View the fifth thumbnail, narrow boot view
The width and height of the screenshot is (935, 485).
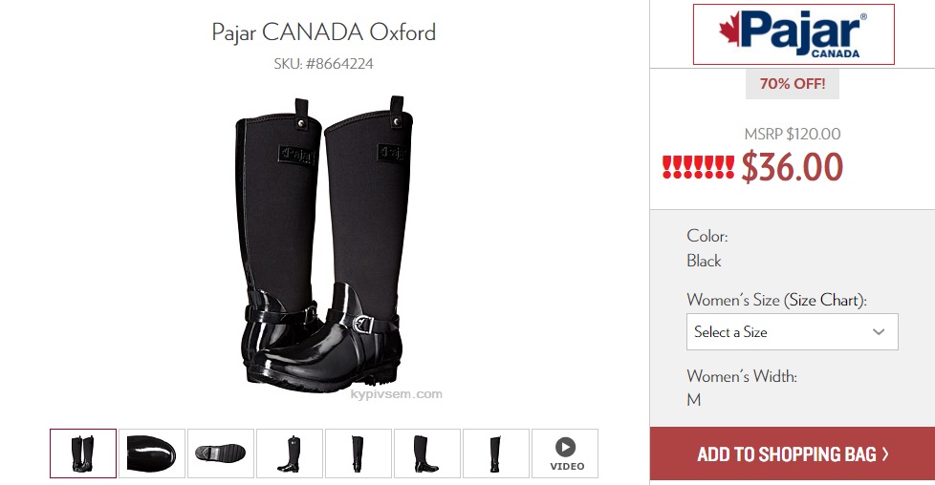point(359,453)
